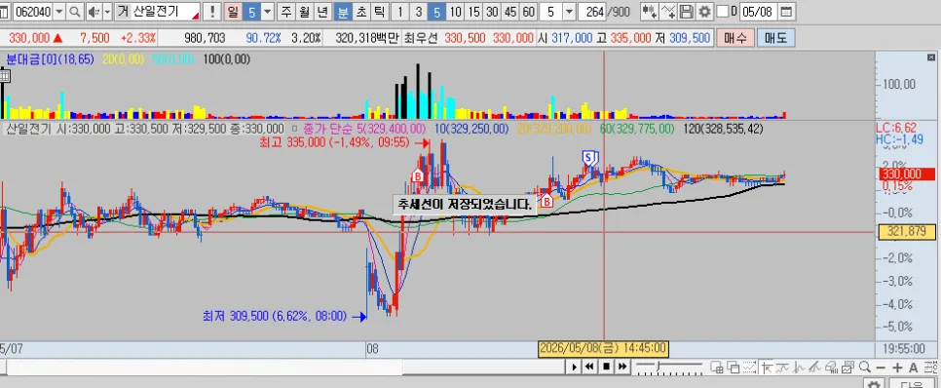Click the 60-minute interval button
This screenshot has height=388, width=941.
(x=528, y=12)
